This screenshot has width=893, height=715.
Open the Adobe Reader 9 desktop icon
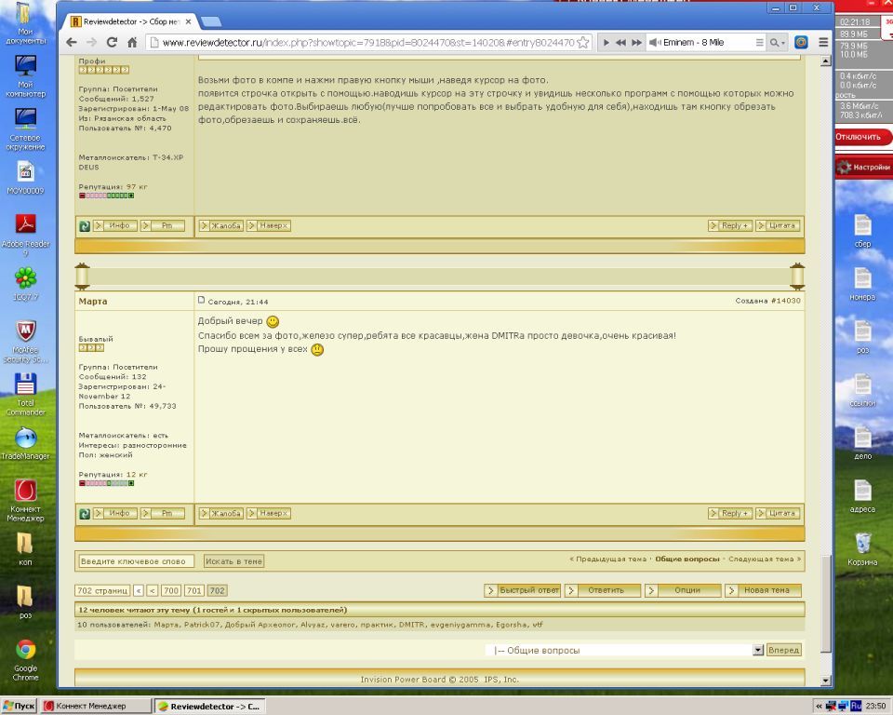click(x=25, y=233)
